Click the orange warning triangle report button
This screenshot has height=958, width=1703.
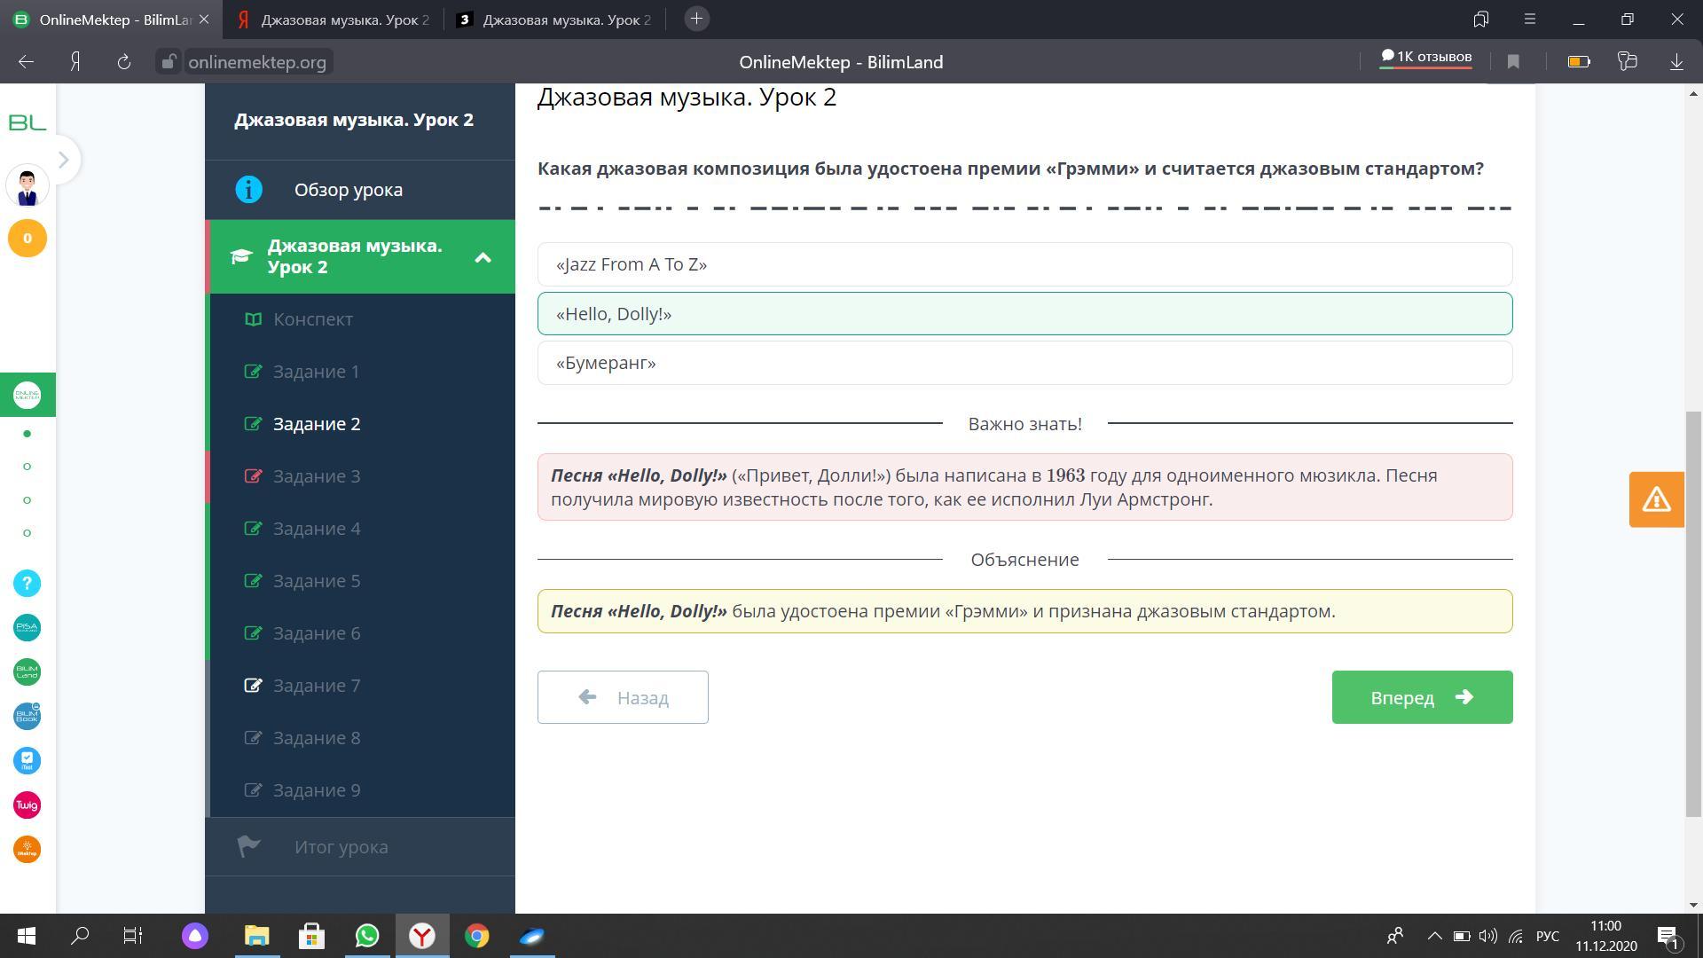coord(1656,499)
